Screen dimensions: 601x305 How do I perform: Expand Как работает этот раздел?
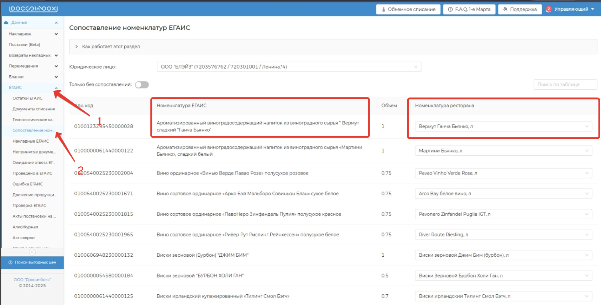tap(333, 47)
